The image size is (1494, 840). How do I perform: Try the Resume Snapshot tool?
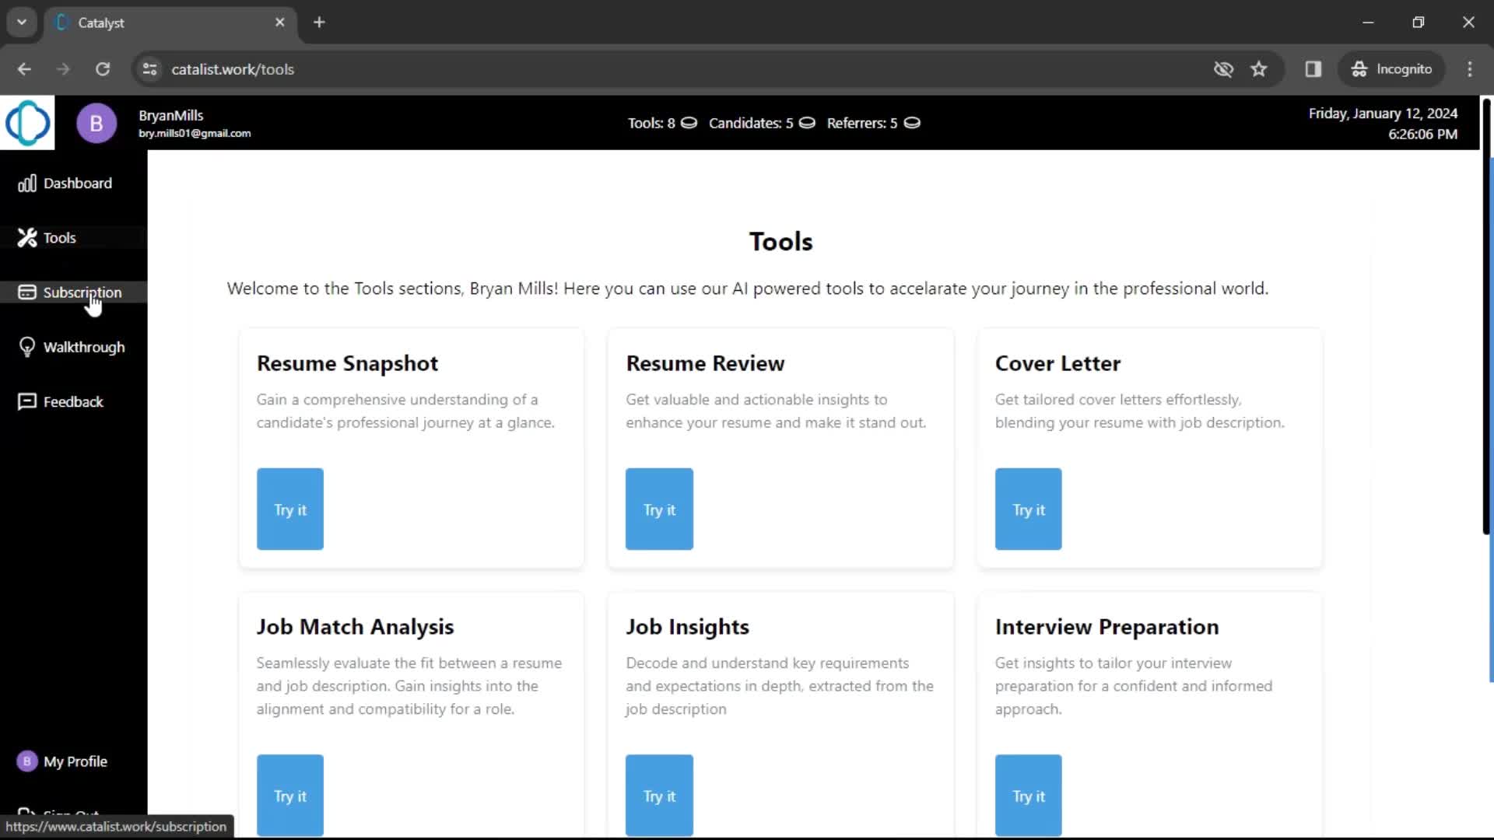[290, 509]
